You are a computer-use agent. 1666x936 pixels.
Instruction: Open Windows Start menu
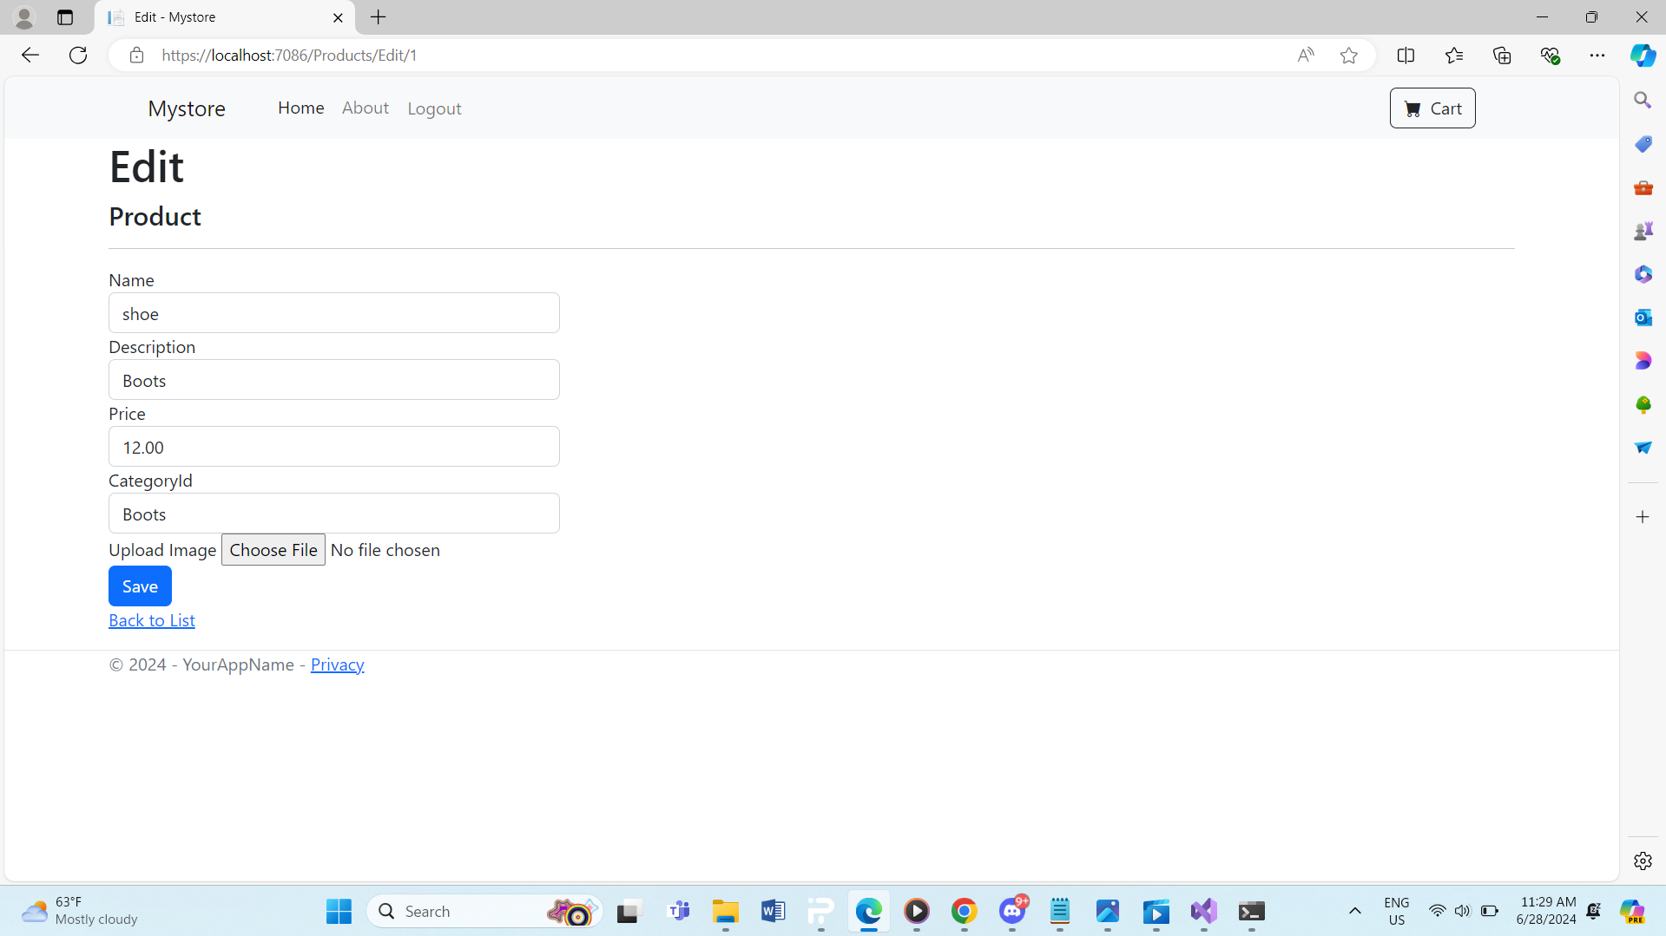coord(339,911)
